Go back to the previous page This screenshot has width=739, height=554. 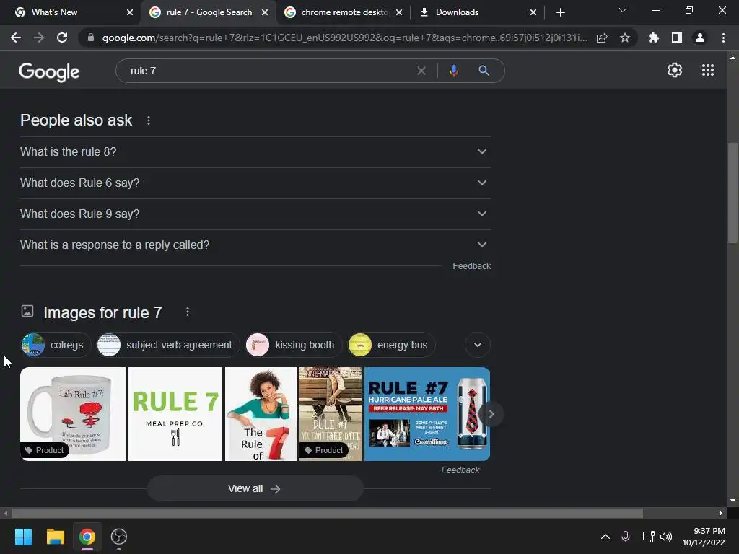[16, 38]
